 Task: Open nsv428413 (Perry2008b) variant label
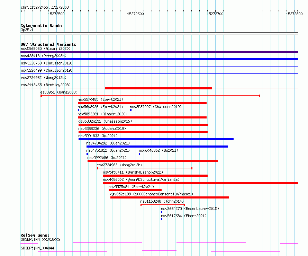(44, 56)
